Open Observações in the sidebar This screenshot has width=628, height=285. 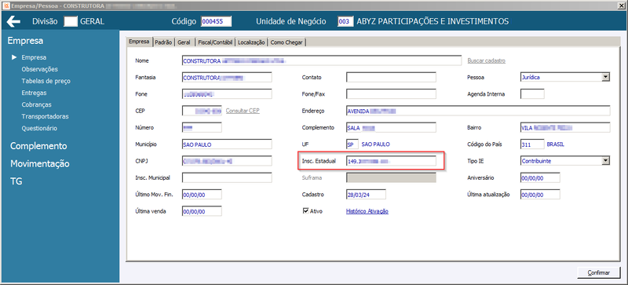click(40, 69)
